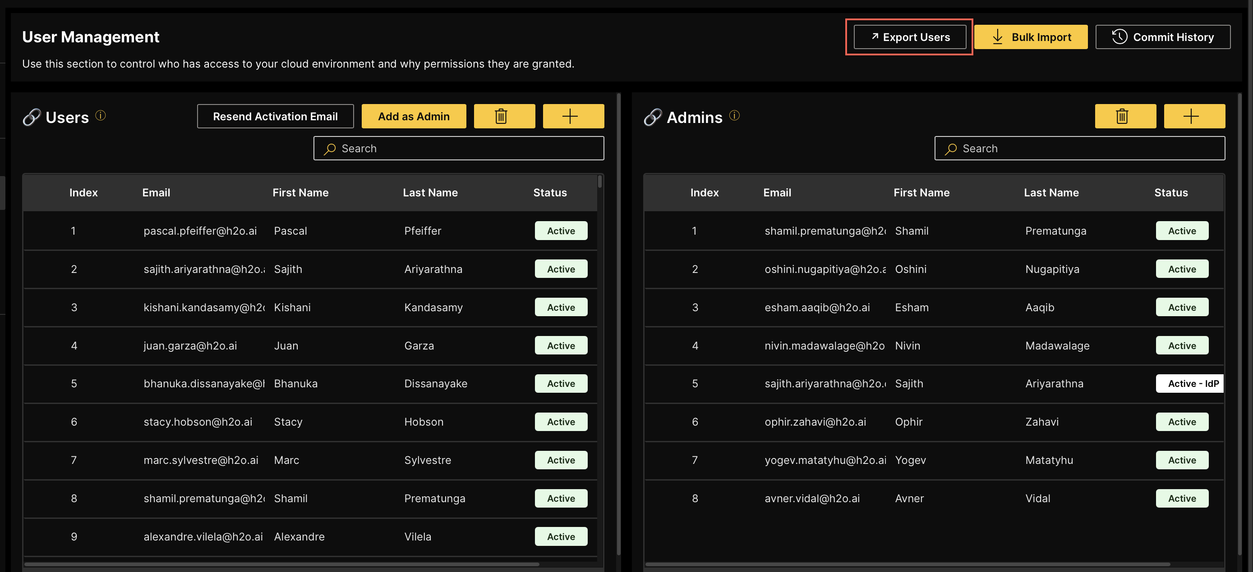
Task: Click the plus icon to add a new user
Action: coord(573,116)
